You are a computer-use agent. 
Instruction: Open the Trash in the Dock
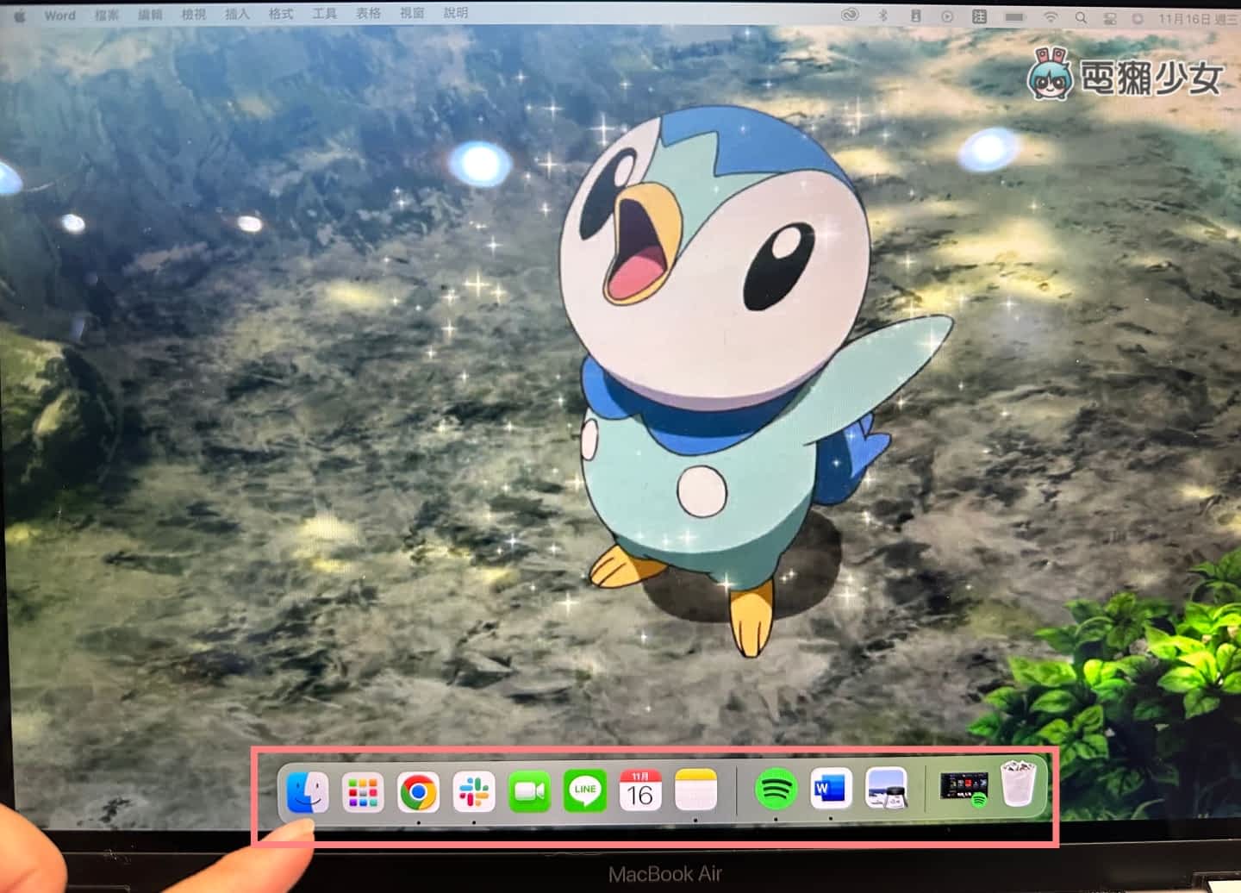point(1018,784)
